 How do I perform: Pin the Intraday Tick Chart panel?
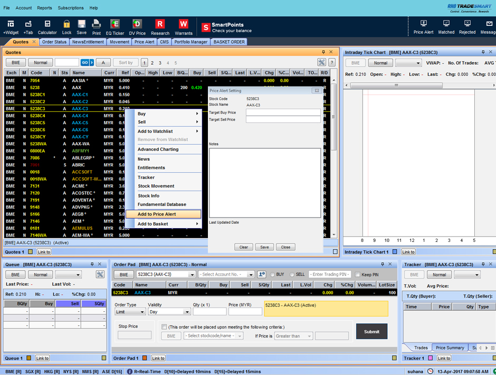pyautogui.click(x=483, y=52)
